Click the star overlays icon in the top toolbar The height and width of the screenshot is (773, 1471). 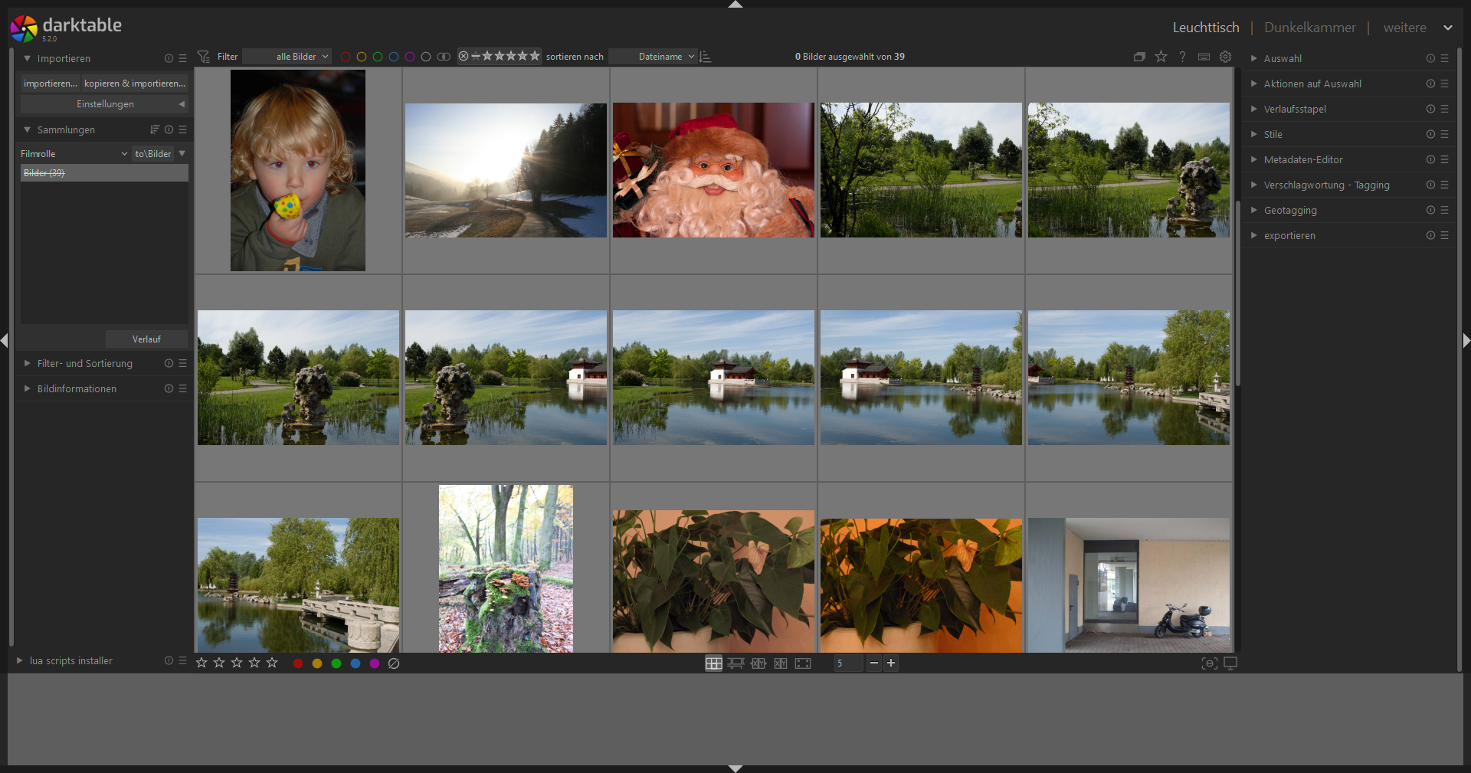1161,56
